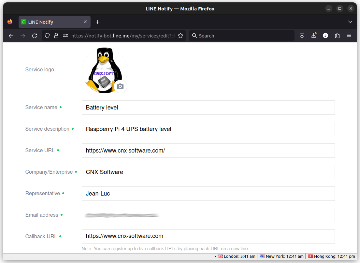
Task: Click the Service URL input
Action: click(x=208, y=151)
